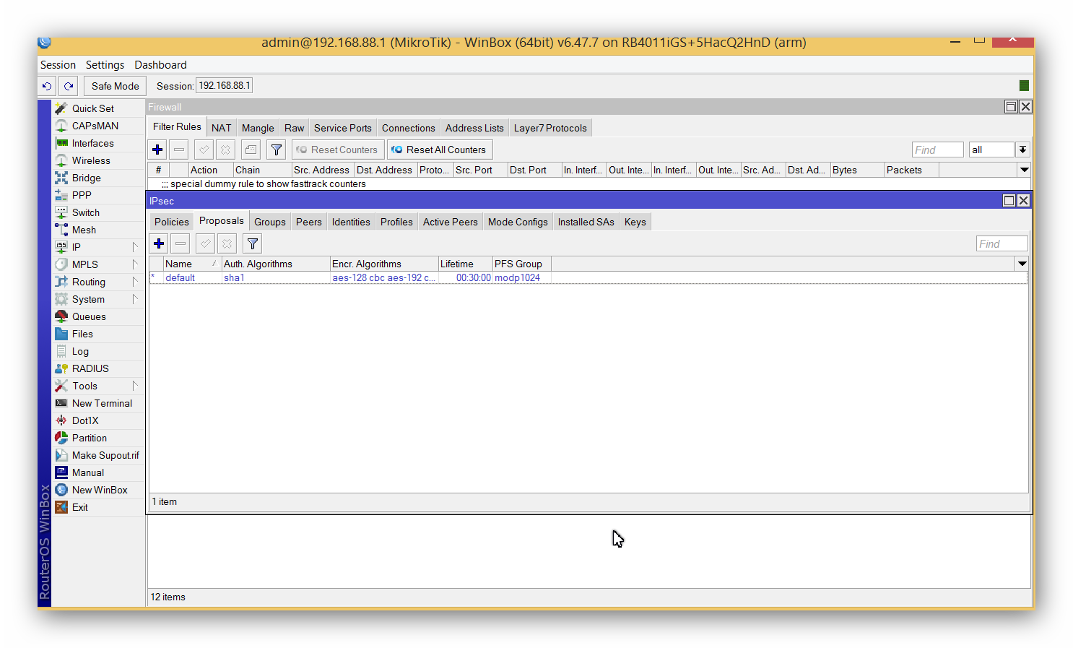The width and height of the screenshot is (1073, 648).
Task: Switch to Mode Configs tab
Action: click(518, 222)
